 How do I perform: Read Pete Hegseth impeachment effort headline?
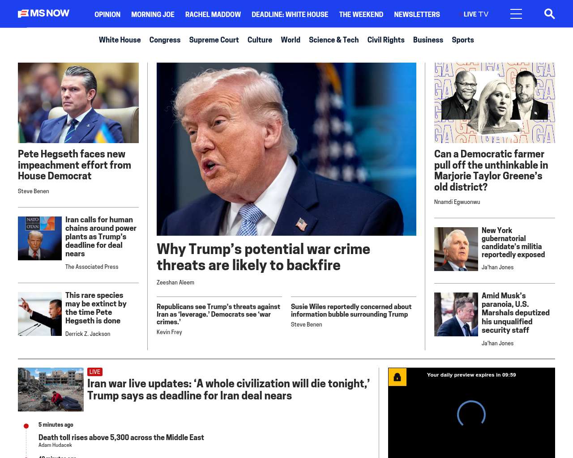75,165
